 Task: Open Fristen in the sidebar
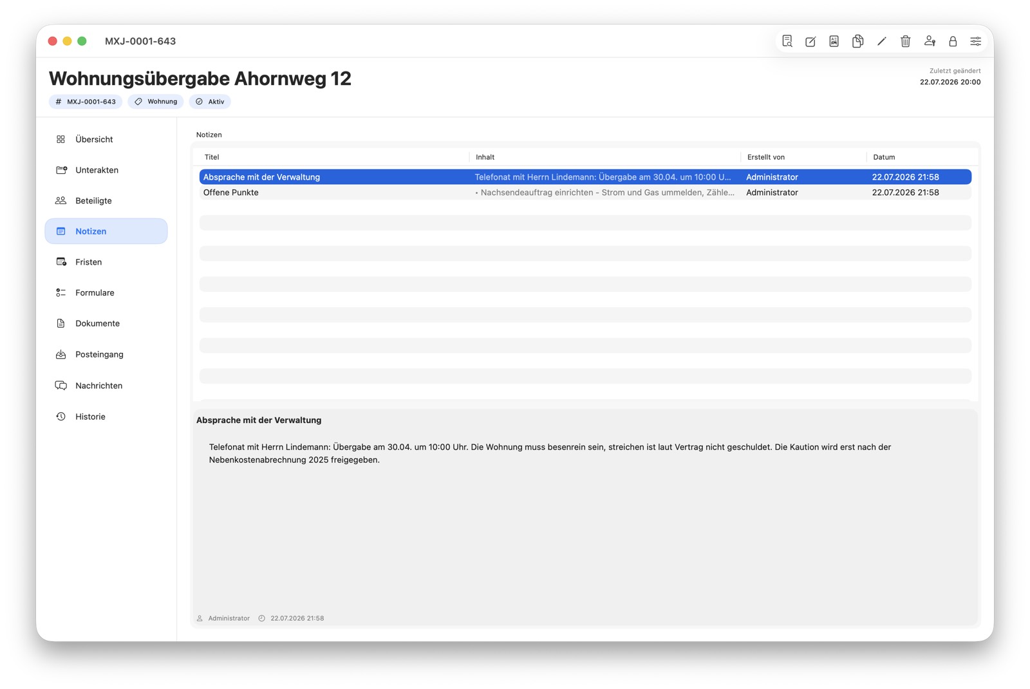(x=106, y=262)
